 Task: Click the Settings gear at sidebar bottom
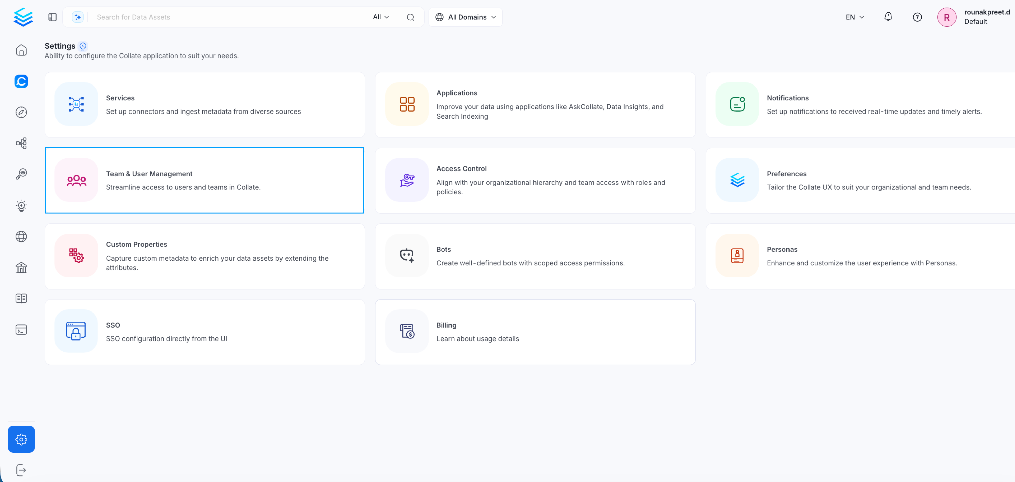coord(21,439)
